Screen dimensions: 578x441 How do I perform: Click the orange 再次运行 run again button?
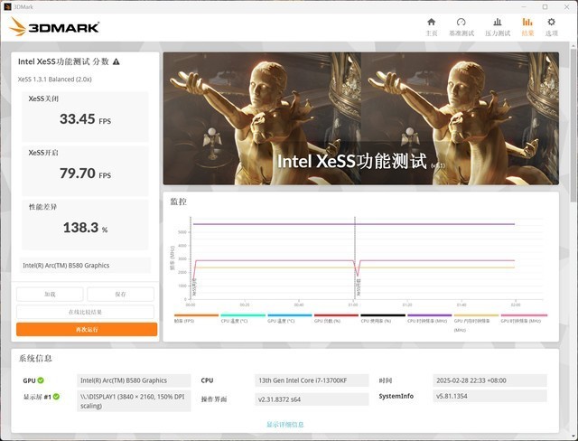coord(87,329)
